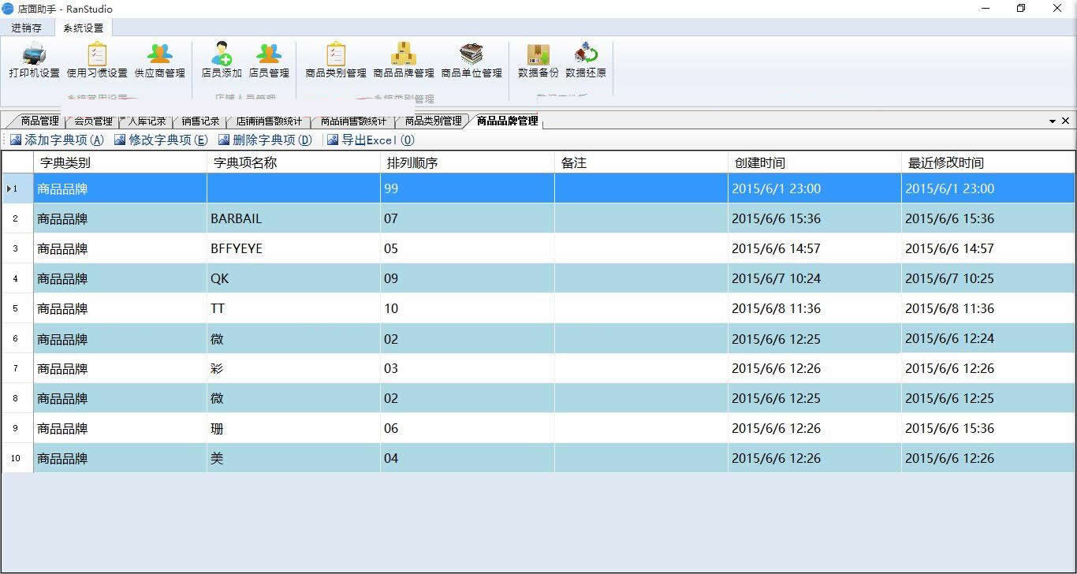Sort by 最近修改时间 column header

[988, 163]
